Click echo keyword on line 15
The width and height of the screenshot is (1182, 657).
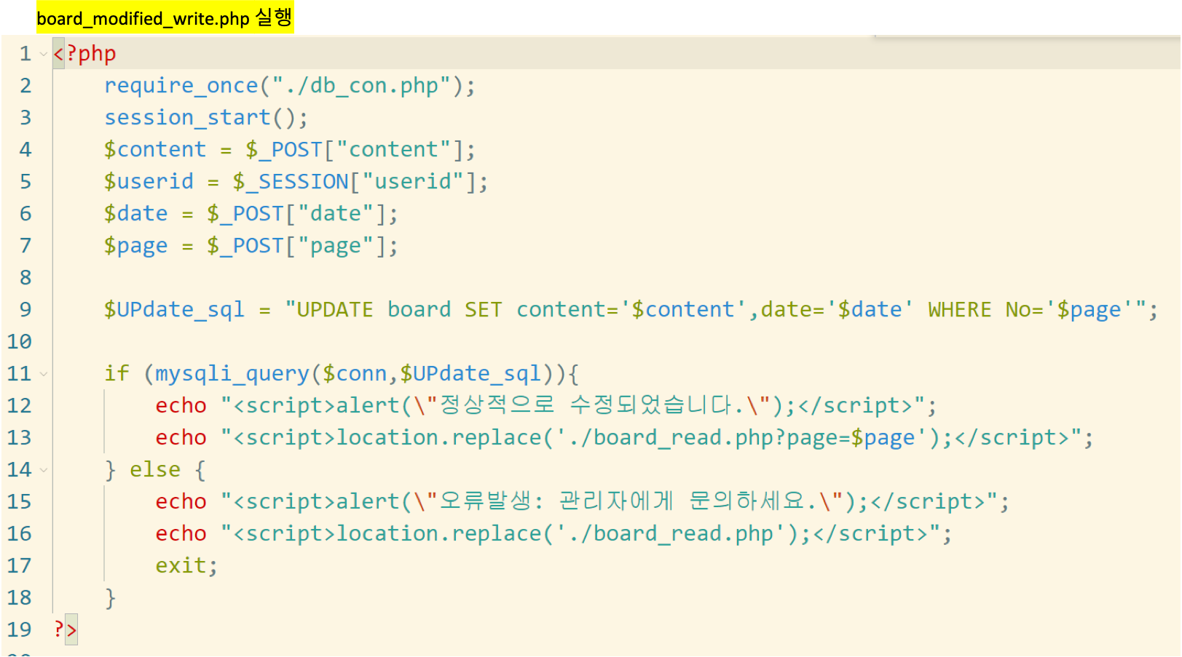(x=181, y=502)
